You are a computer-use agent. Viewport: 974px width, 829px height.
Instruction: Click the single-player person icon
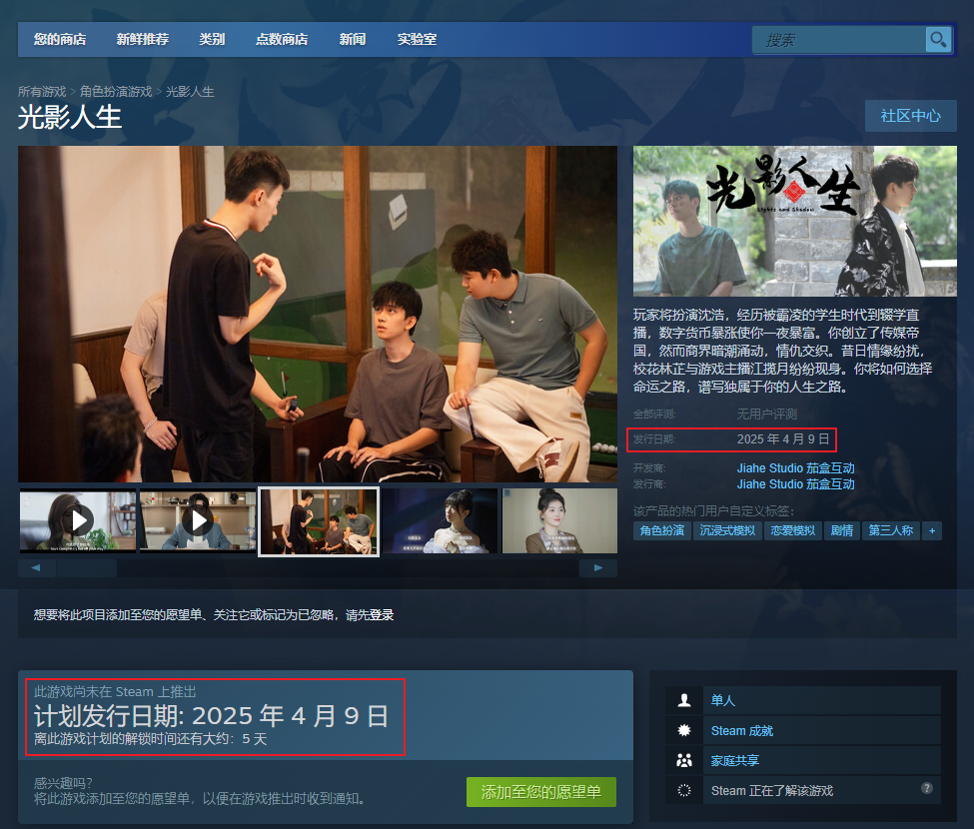point(684,700)
